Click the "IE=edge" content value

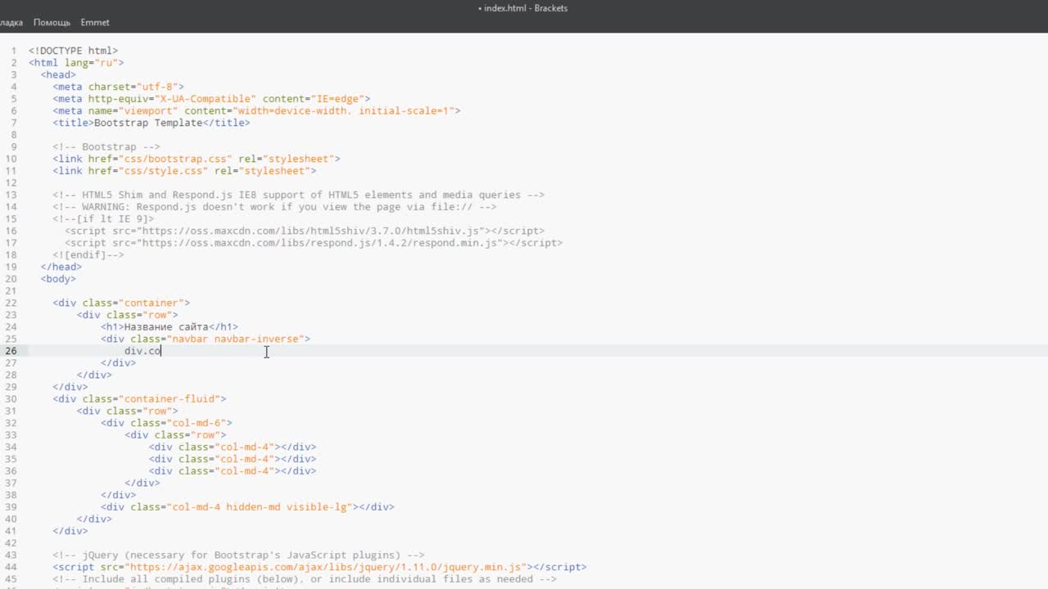tap(336, 99)
